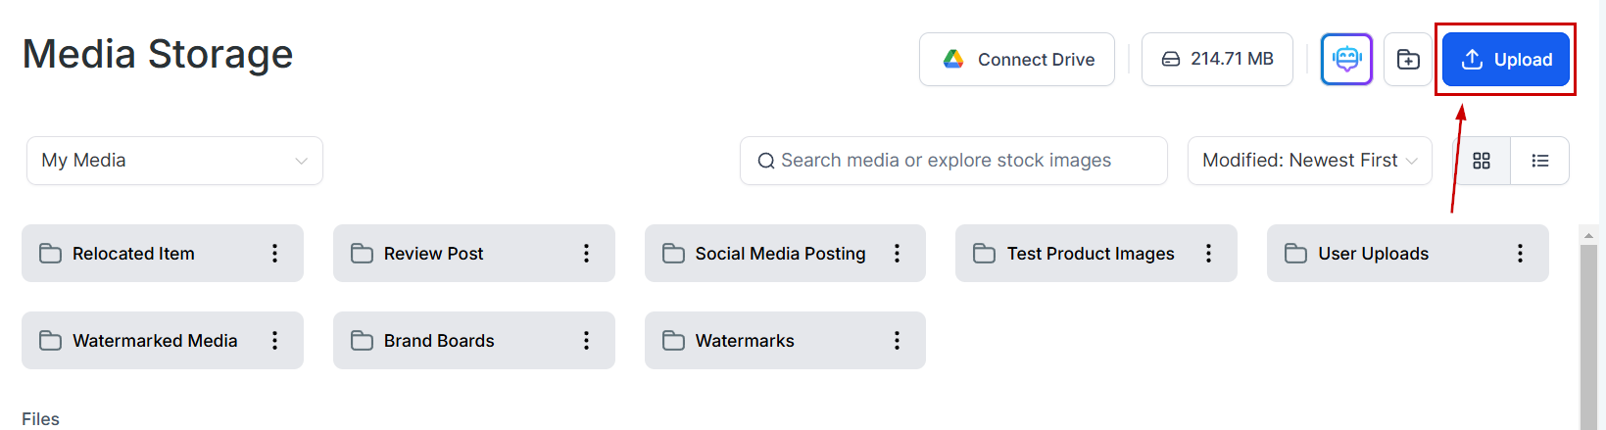Open the Review Post folder's options menu

click(587, 254)
